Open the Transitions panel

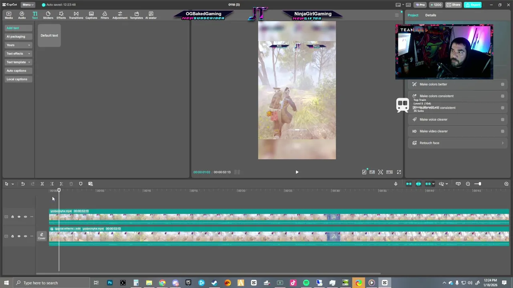(x=76, y=15)
